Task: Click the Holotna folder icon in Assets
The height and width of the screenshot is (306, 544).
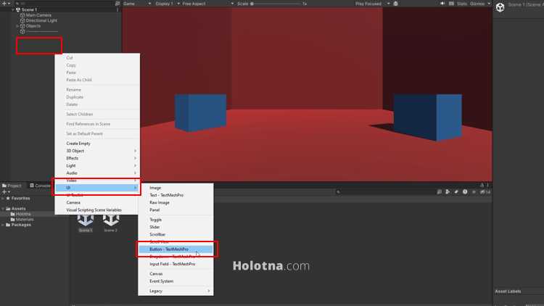Action: tap(13, 214)
